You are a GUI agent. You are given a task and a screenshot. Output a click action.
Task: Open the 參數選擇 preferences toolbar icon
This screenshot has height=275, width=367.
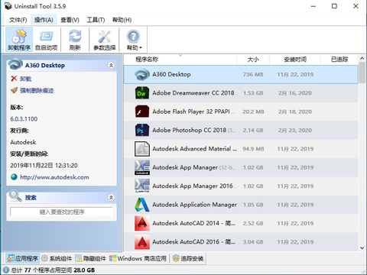click(104, 40)
